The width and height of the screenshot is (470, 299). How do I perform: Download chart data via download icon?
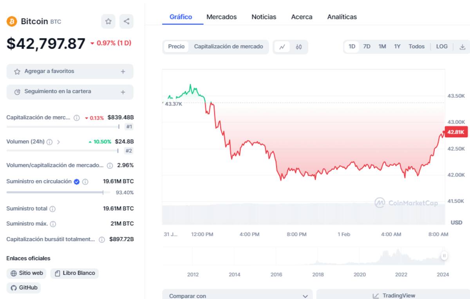pos(462,47)
